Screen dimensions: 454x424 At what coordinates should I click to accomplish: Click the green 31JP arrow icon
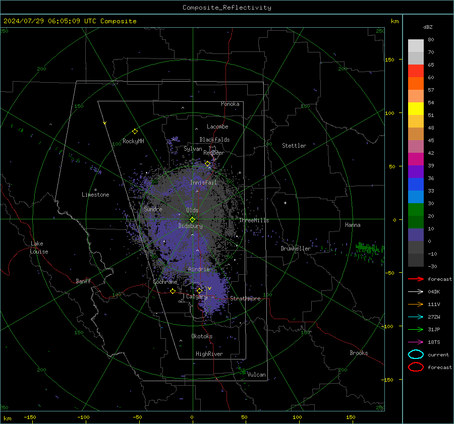point(416,329)
